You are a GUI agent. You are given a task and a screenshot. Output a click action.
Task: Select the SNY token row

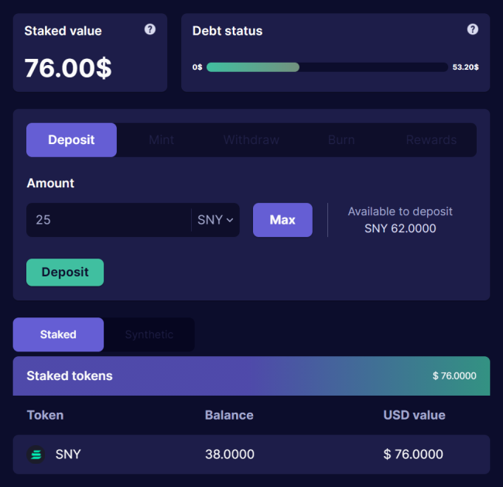click(x=251, y=454)
